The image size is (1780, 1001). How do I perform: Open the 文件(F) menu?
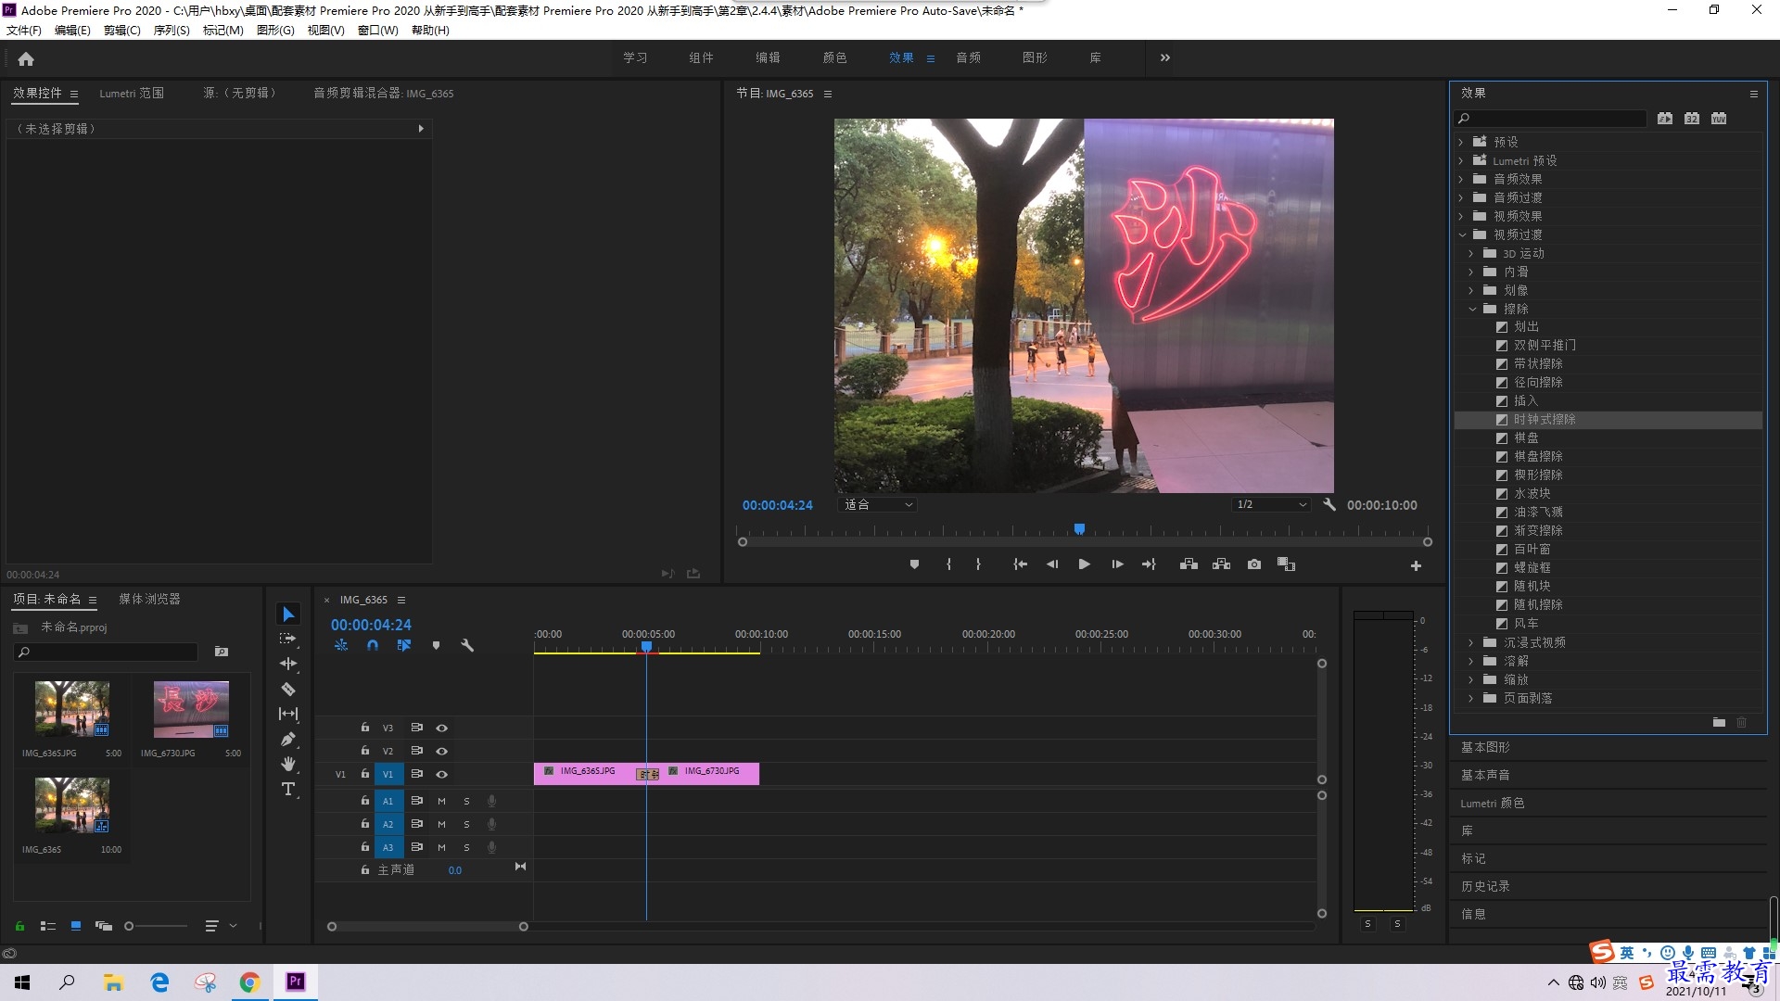pos(24,31)
